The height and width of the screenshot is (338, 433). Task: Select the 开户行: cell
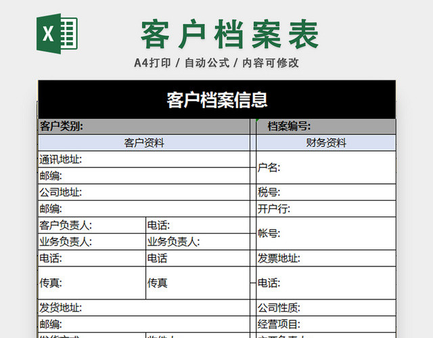[326, 209]
